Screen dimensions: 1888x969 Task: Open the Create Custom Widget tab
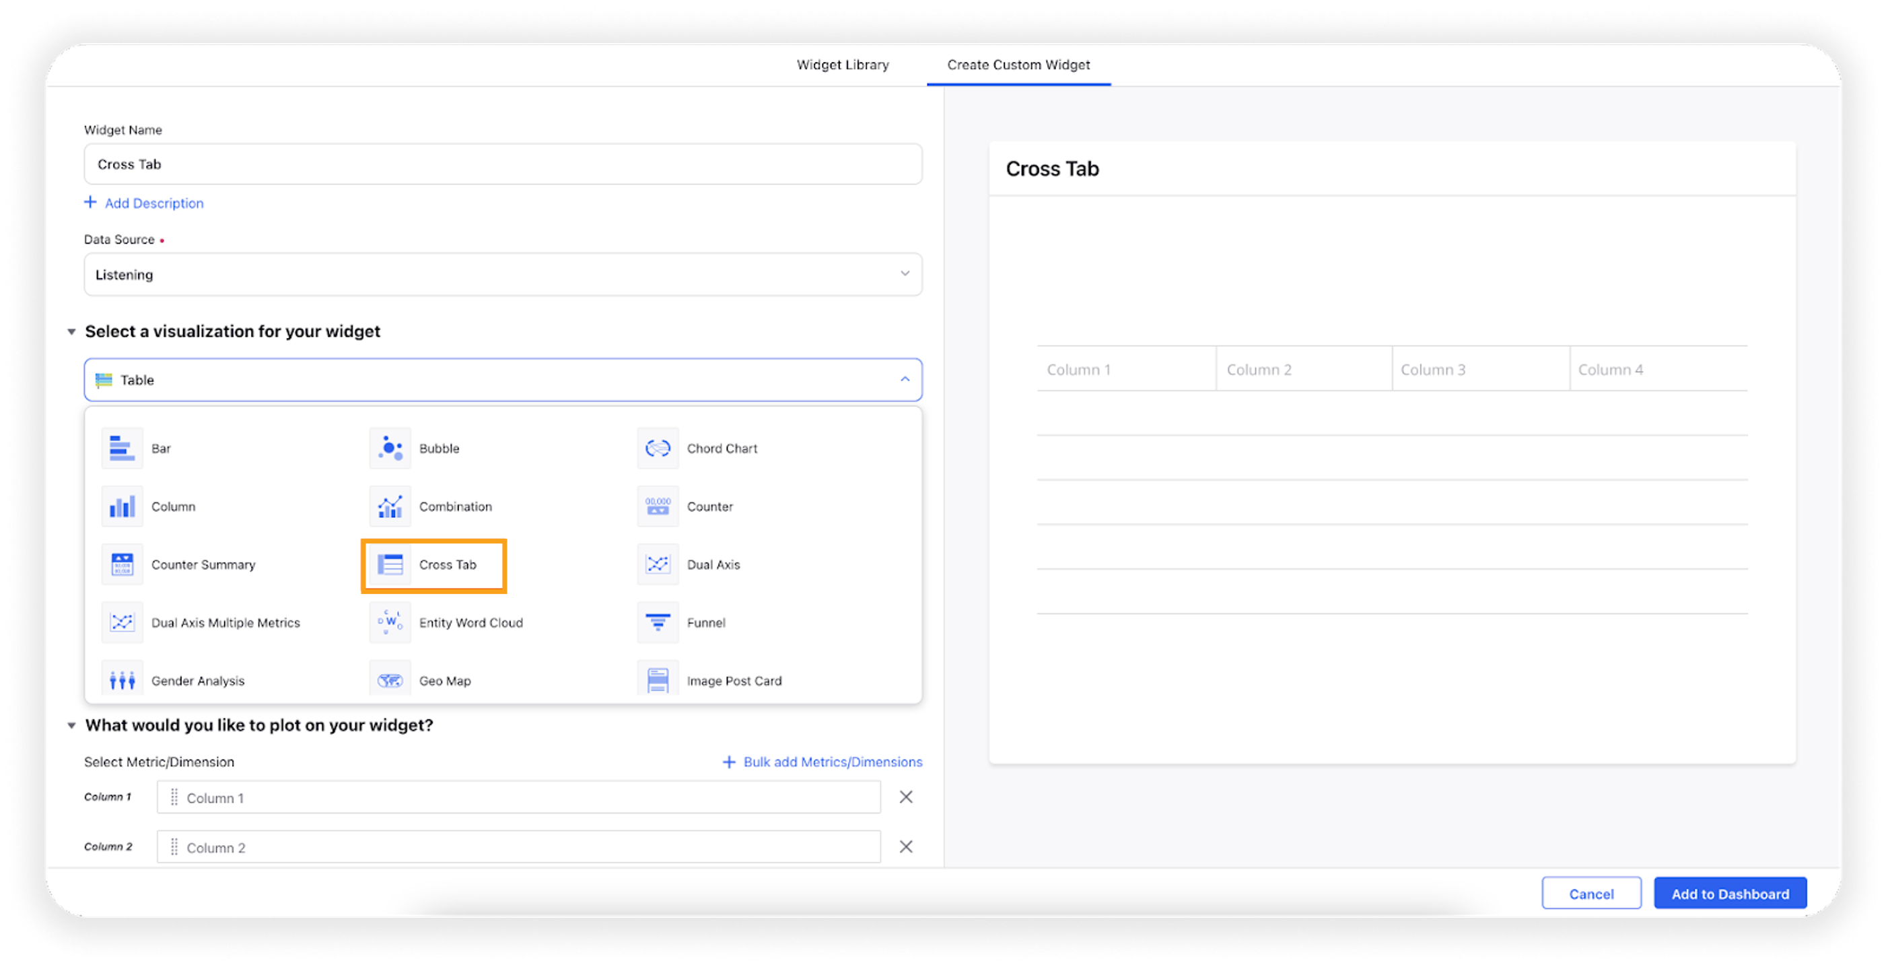[1018, 65]
